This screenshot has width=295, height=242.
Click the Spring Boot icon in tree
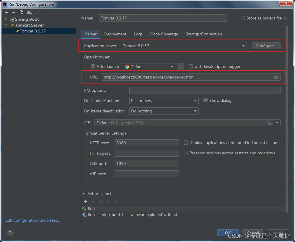[12, 19]
